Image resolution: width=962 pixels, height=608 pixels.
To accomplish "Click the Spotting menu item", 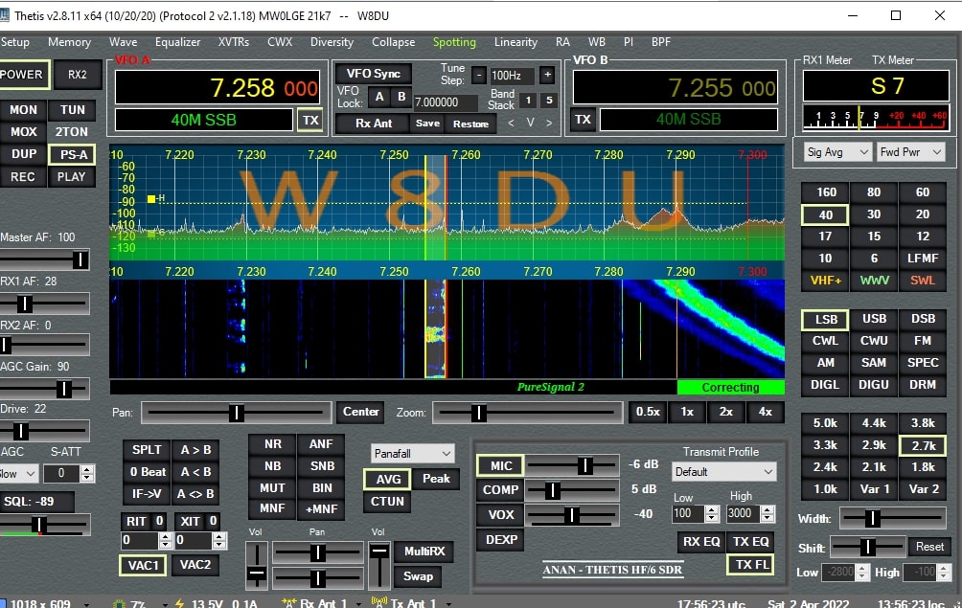I will tap(454, 42).
